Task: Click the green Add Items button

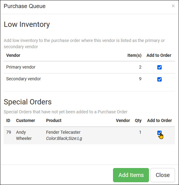Action: tap(131, 175)
